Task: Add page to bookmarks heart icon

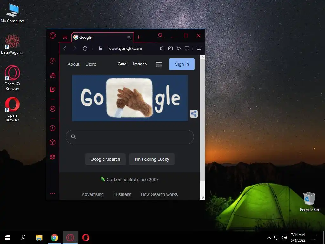Action: [x=187, y=48]
